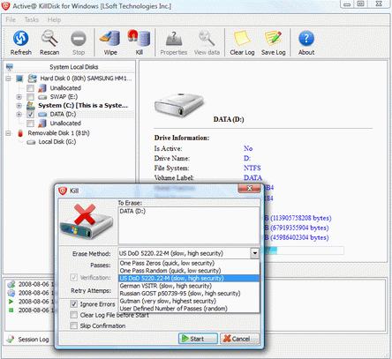Select the highlighted US DoD 5220.22-M option
Screen dimensions: 392x359
(189, 278)
